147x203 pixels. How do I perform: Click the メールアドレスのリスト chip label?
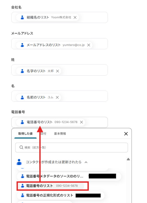click(x=44, y=45)
